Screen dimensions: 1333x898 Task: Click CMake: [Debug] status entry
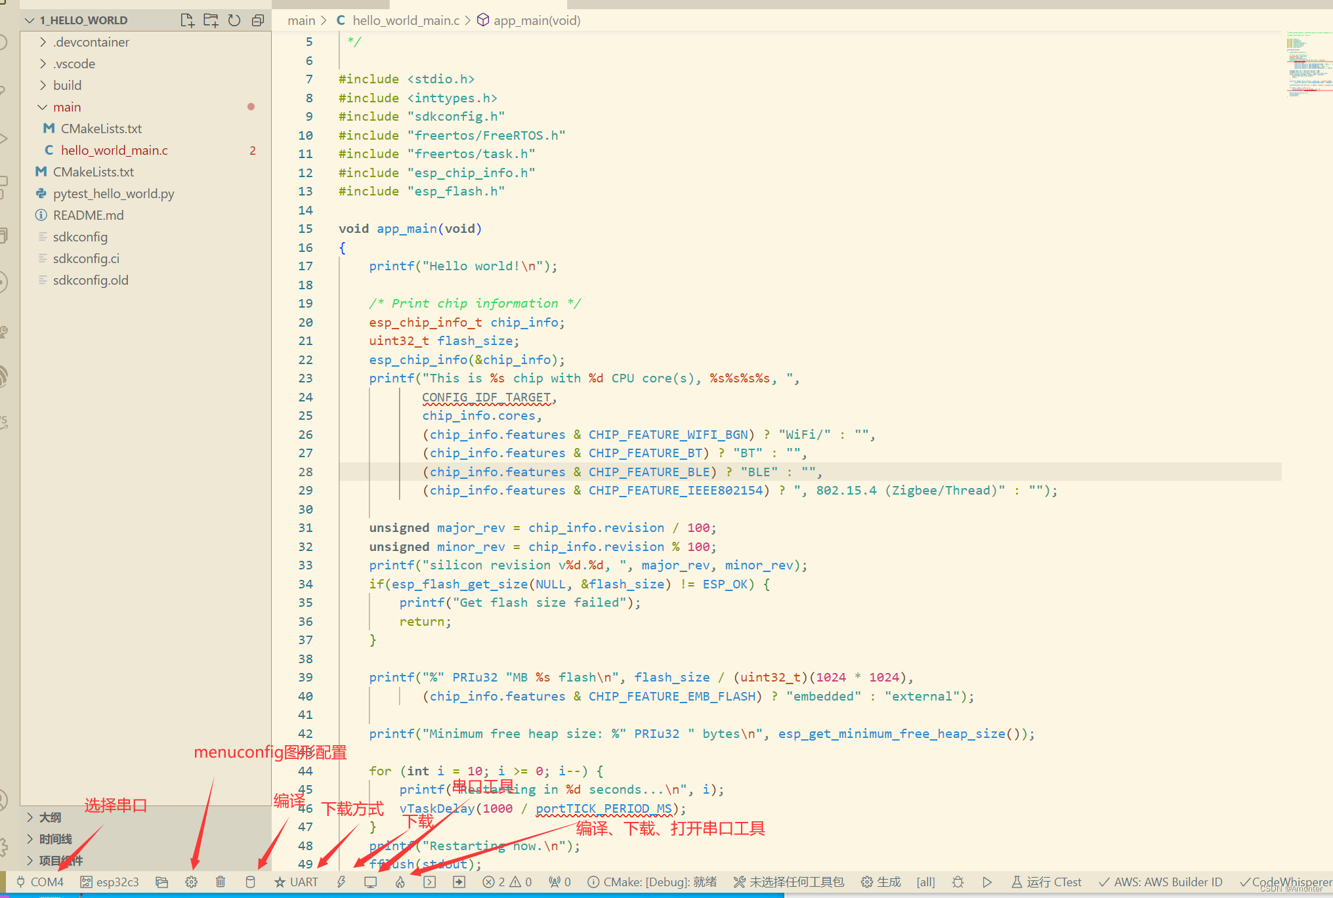[x=652, y=882]
